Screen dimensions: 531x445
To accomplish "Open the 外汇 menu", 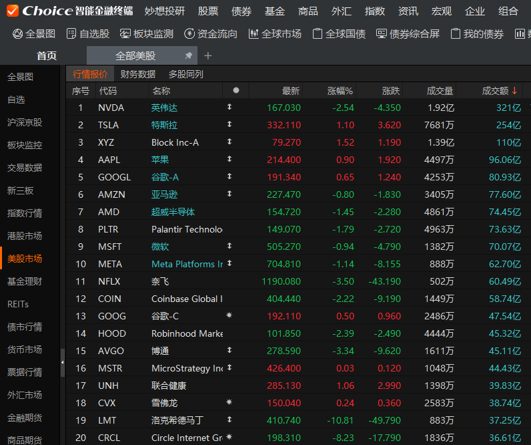I will [342, 11].
